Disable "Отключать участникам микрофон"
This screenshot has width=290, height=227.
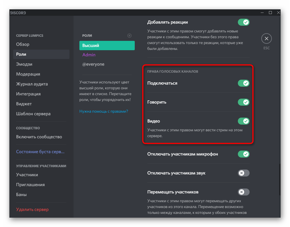[243, 154]
